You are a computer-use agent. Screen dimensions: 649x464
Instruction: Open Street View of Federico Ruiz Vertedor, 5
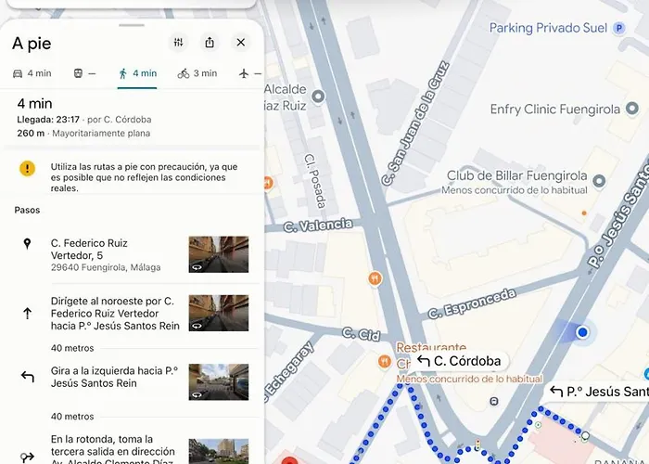point(219,254)
